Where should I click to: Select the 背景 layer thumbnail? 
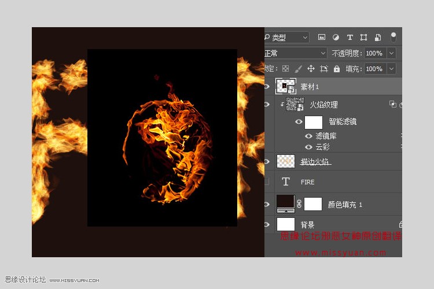coord(286,224)
